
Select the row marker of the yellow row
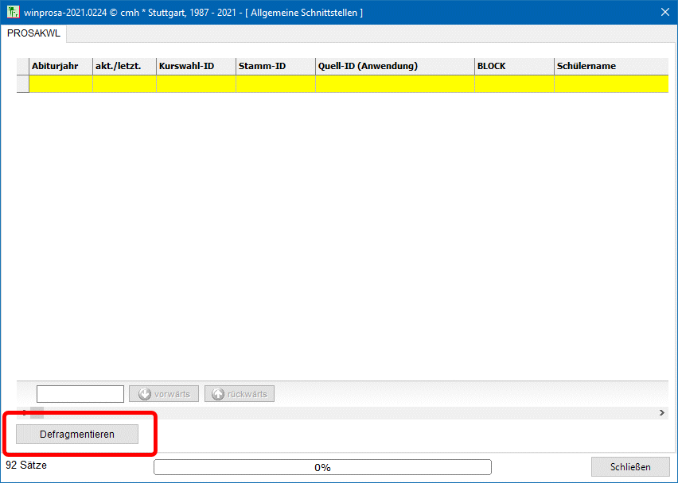tap(22, 83)
